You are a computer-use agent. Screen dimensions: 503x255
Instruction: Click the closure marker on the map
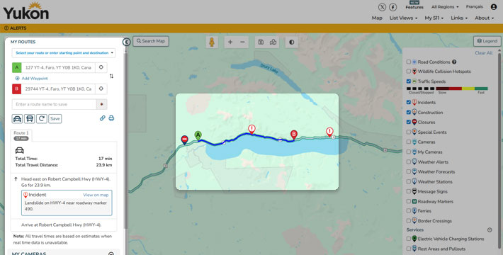184,140
